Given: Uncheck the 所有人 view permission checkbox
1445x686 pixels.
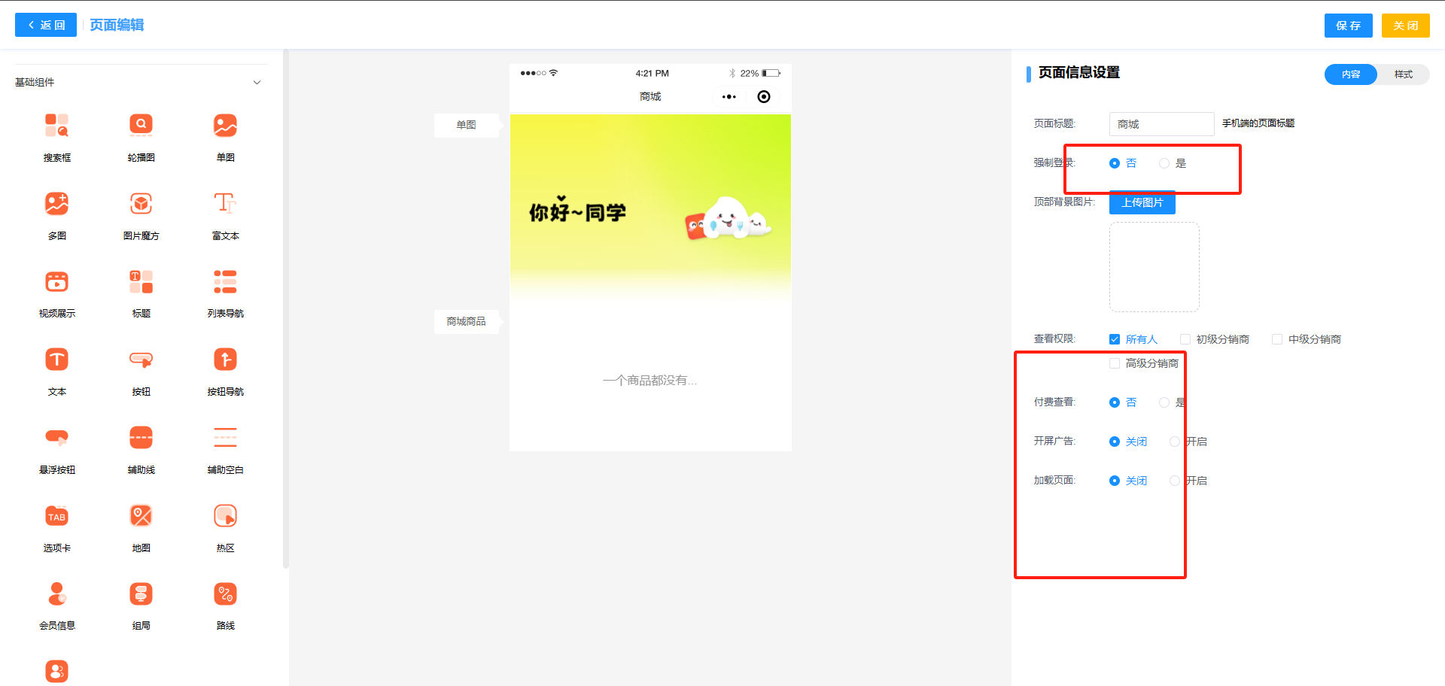Looking at the screenshot, I should (x=1115, y=339).
